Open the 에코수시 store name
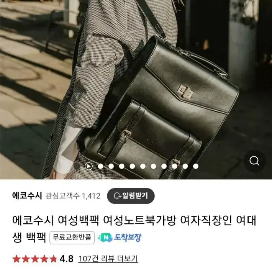The image size is (272, 272). coord(27,196)
